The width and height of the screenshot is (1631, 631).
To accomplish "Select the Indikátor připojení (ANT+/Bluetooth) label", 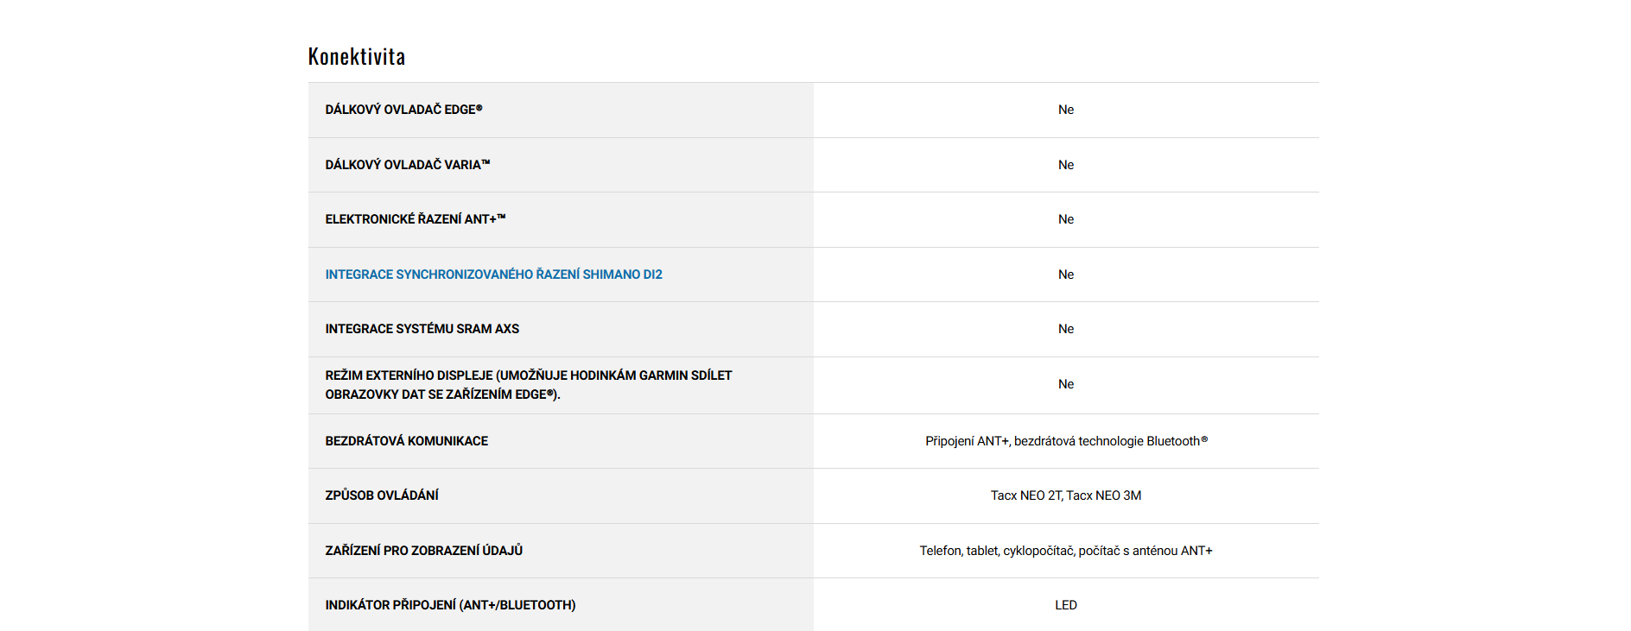I will tap(450, 605).
